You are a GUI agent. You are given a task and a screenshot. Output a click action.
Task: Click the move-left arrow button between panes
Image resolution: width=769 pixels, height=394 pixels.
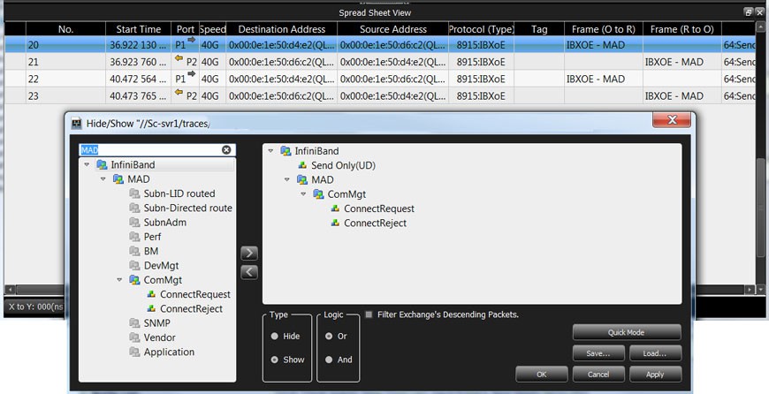[249, 272]
